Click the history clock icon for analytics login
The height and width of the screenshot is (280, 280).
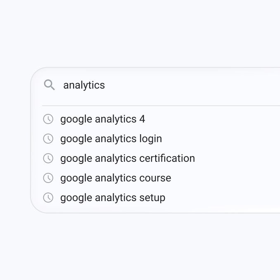(48, 139)
